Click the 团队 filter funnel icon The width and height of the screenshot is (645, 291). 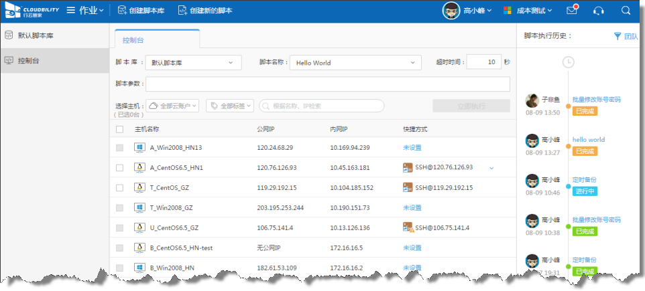618,36
